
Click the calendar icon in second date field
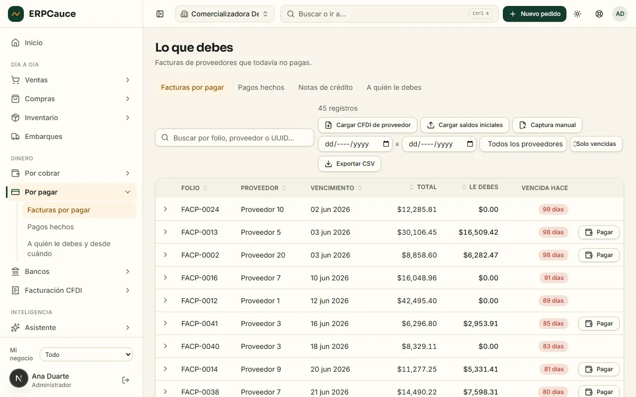[x=471, y=144]
